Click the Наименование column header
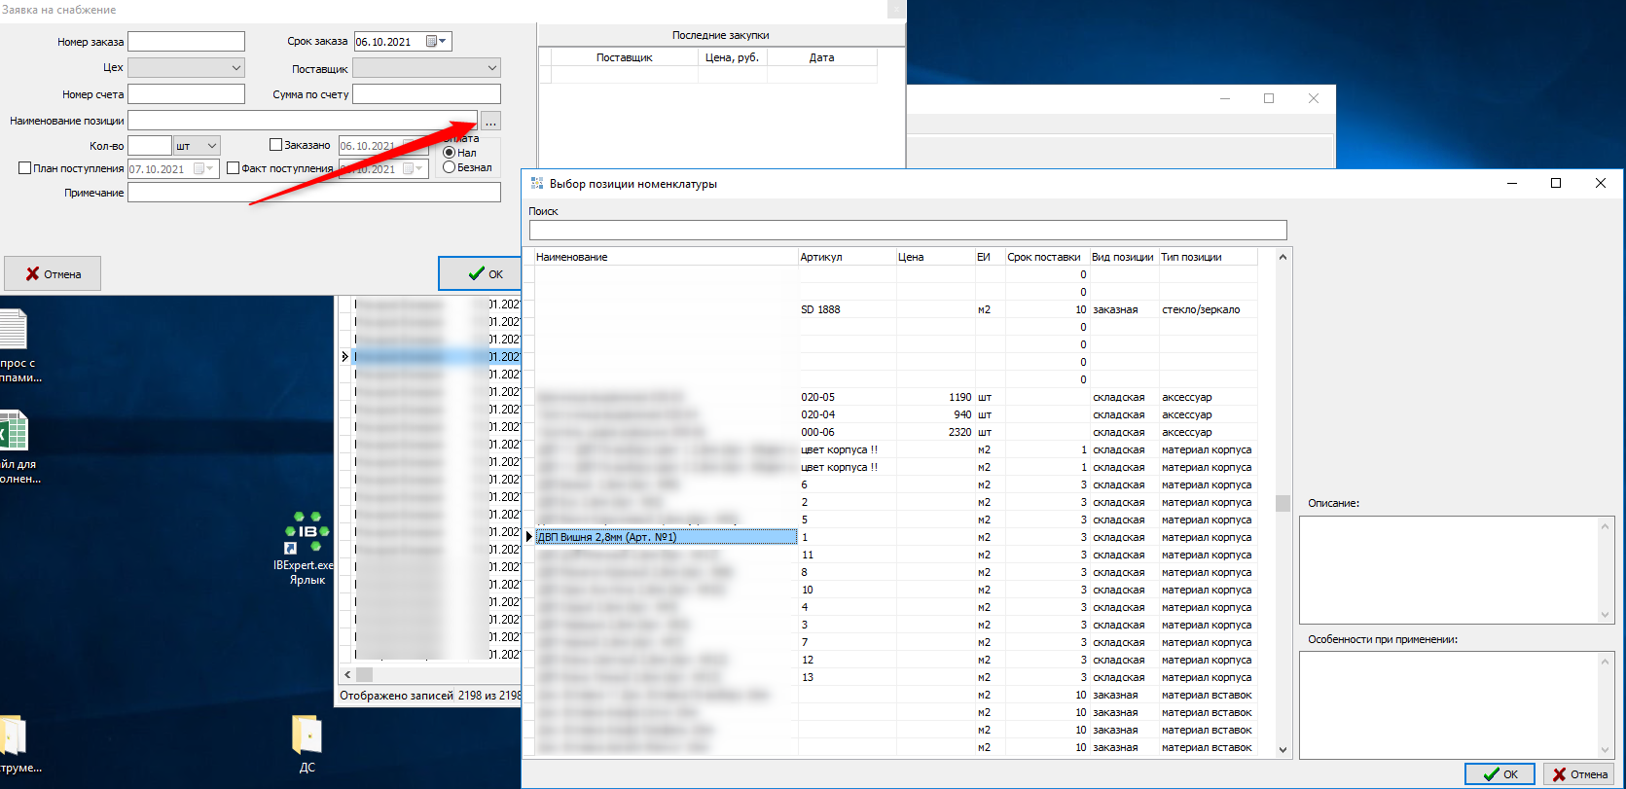 pos(665,257)
